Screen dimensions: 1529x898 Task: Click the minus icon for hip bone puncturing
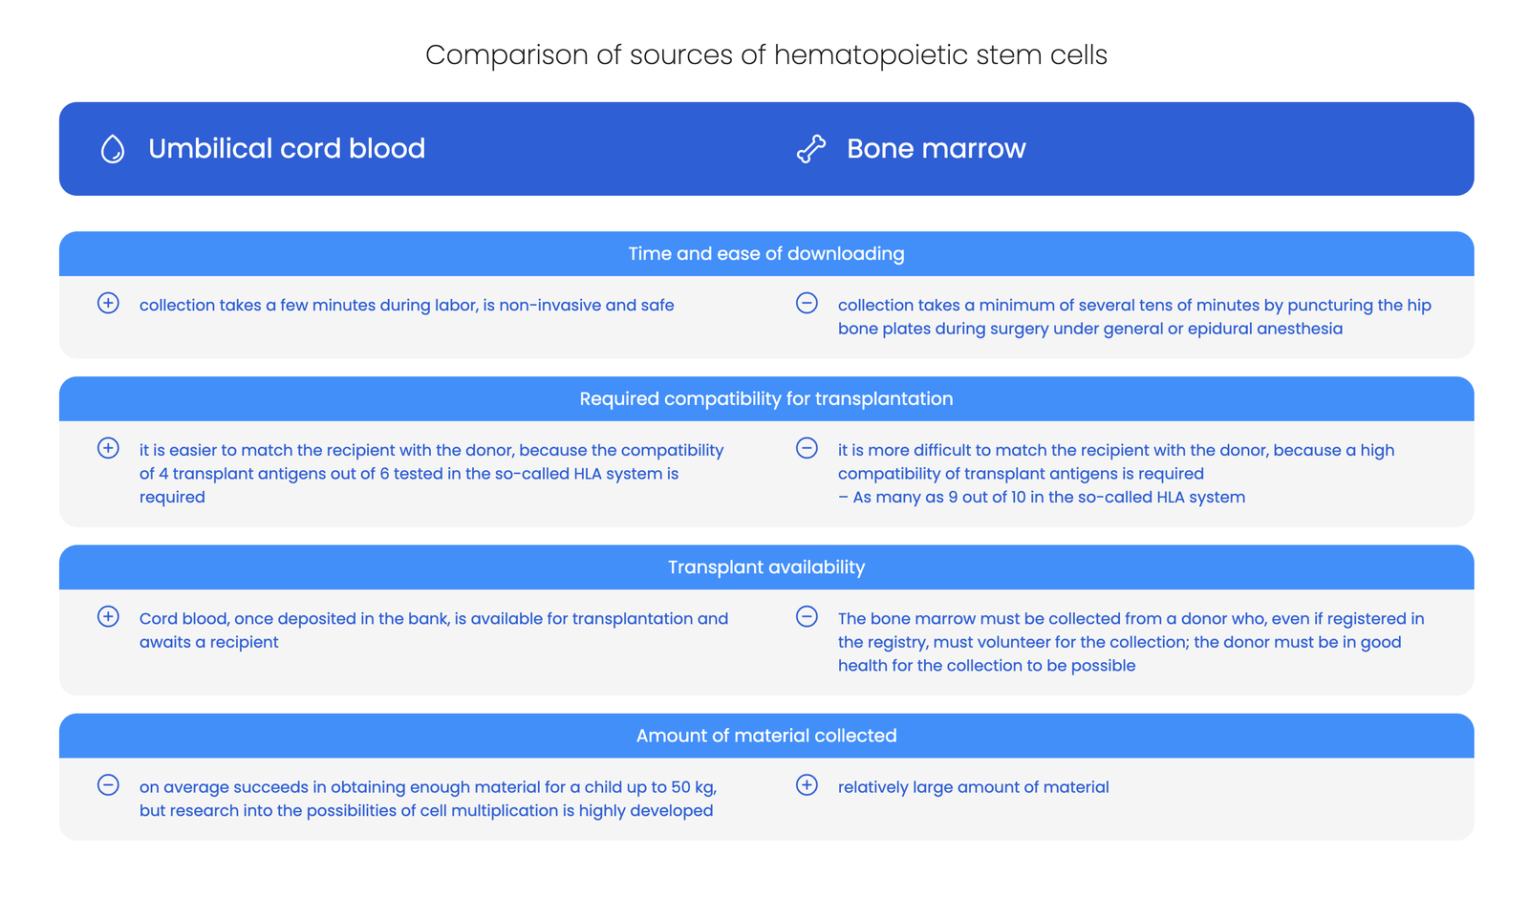pos(808,304)
